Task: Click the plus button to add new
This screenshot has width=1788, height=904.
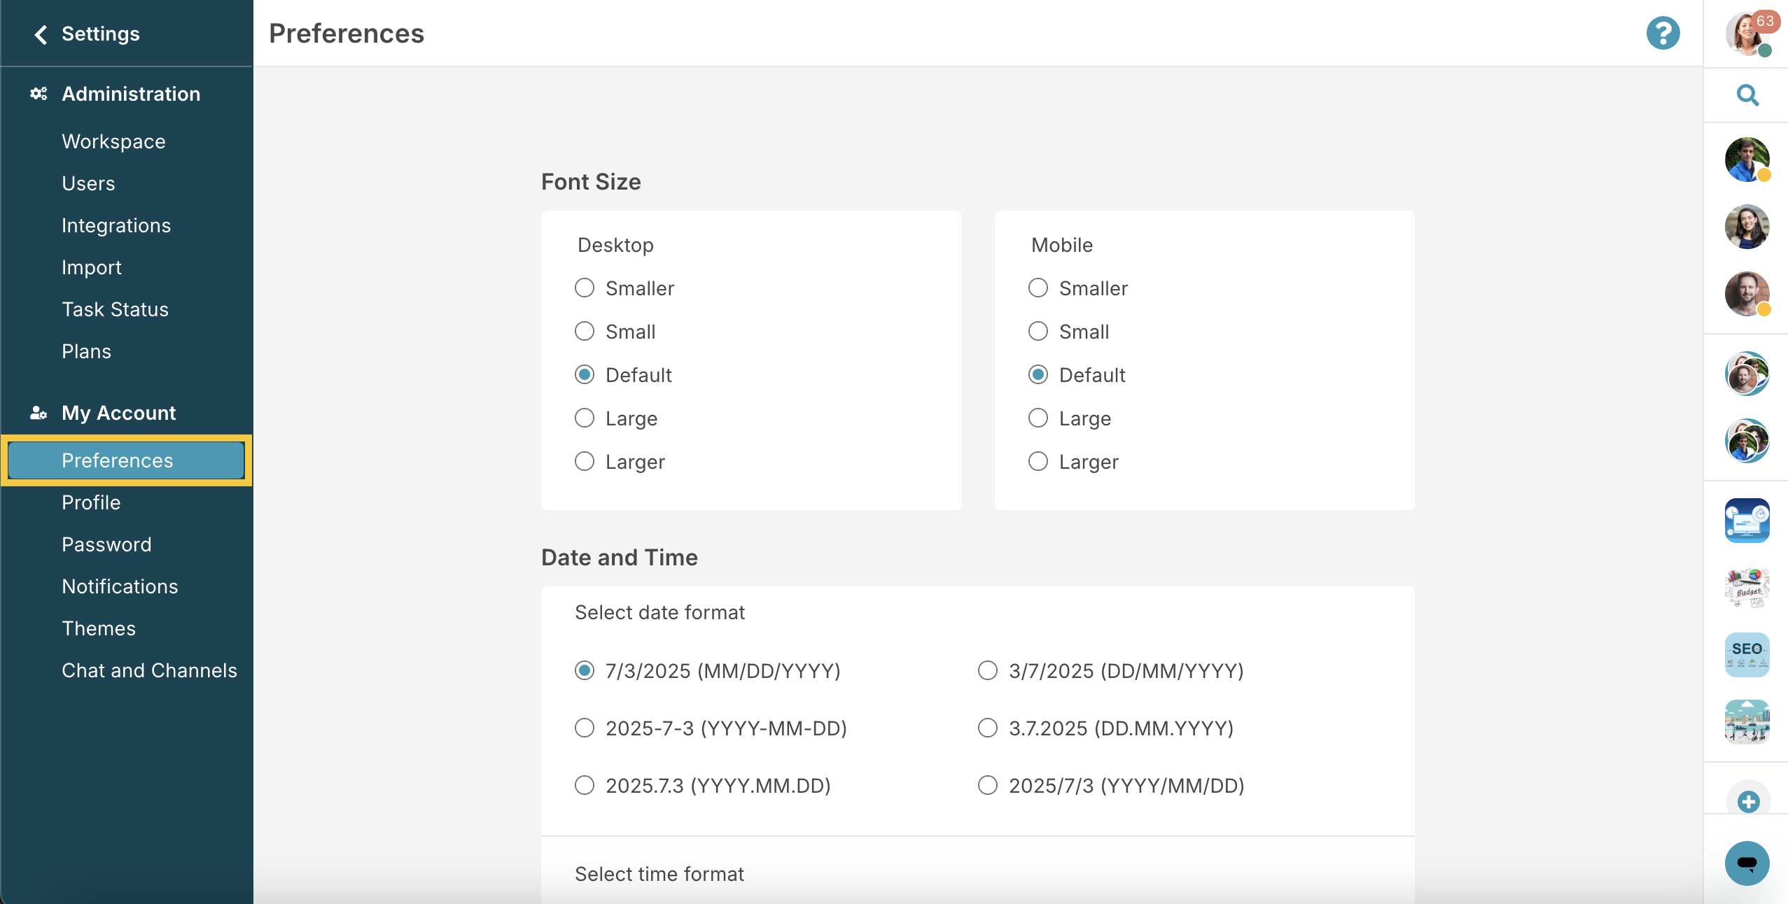Action: click(x=1747, y=801)
